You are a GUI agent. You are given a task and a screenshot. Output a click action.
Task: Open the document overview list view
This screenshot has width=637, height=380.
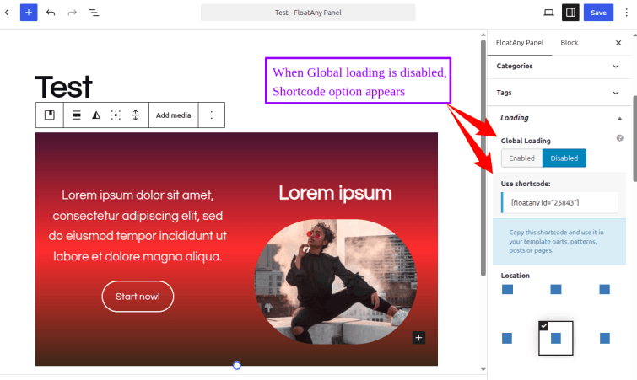coord(94,13)
